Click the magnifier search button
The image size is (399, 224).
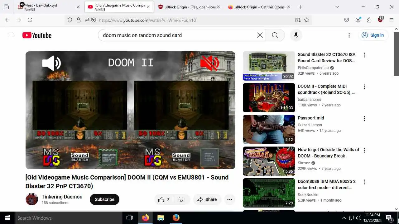(275, 35)
